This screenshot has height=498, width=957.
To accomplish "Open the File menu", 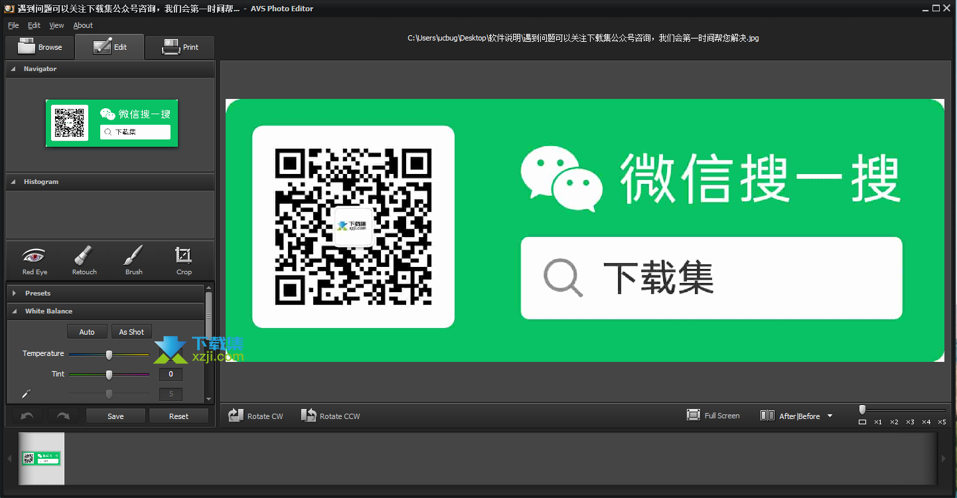I will pos(13,25).
